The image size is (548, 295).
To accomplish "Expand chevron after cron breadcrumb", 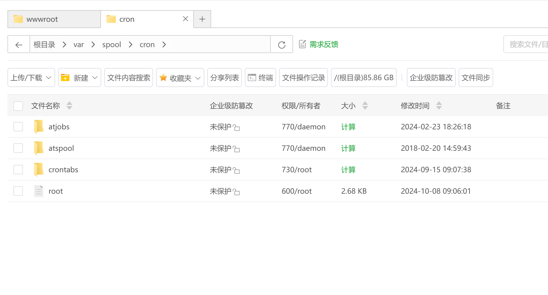I will tap(164, 44).
